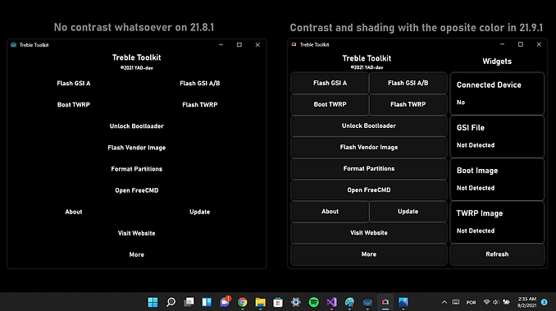The height and width of the screenshot is (311, 556).
Task: Click the POR input language indicator
Action: coord(471,303)
